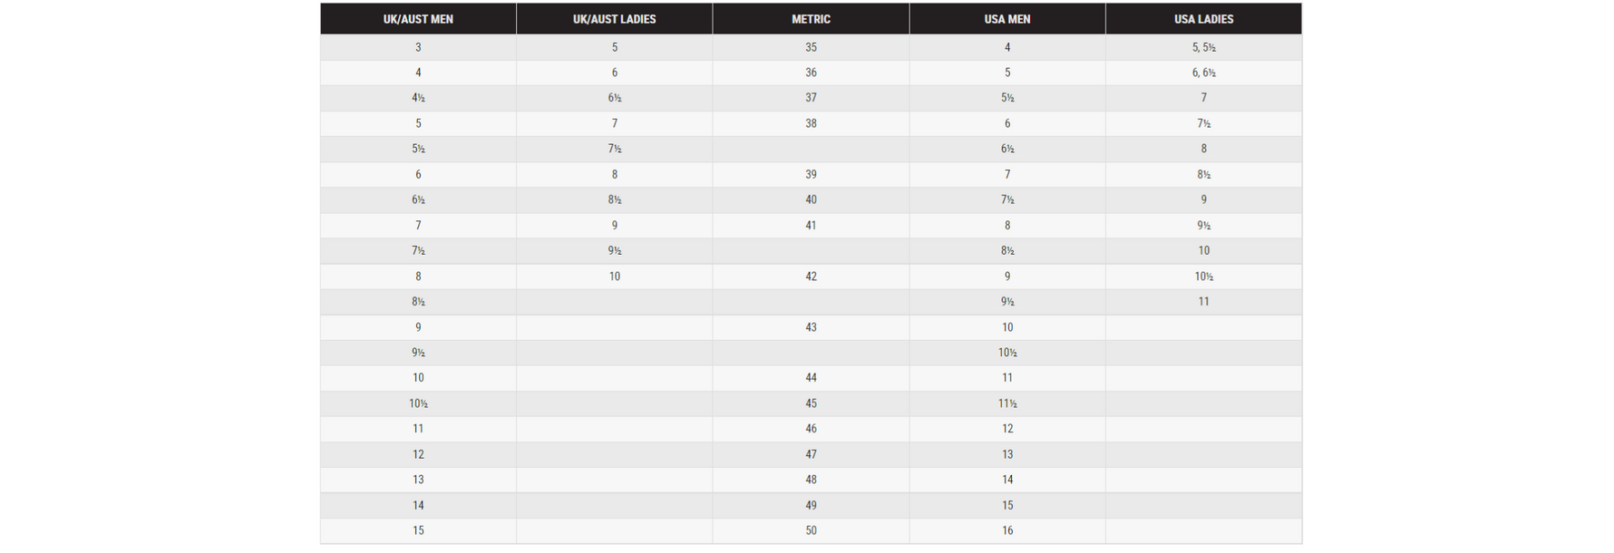
Task: Click UK/AUST Ladies size 10 cell
Action: 614,276
